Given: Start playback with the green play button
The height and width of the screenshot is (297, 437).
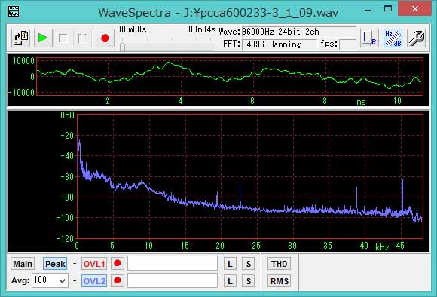Looking at the screenshot, I should (x=43, y=38).
